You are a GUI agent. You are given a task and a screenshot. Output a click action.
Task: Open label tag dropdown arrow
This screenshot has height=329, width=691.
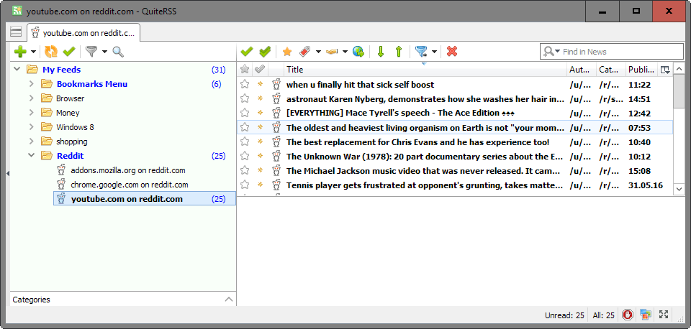click(x=318, y=52)
